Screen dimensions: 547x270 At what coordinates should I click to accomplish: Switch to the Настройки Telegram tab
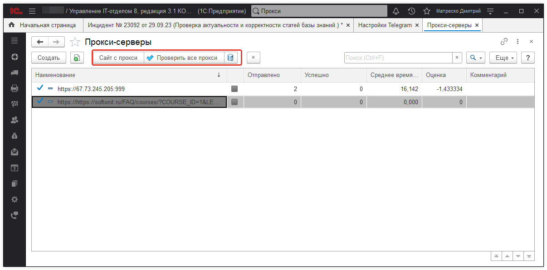click(x=385, y=25)
